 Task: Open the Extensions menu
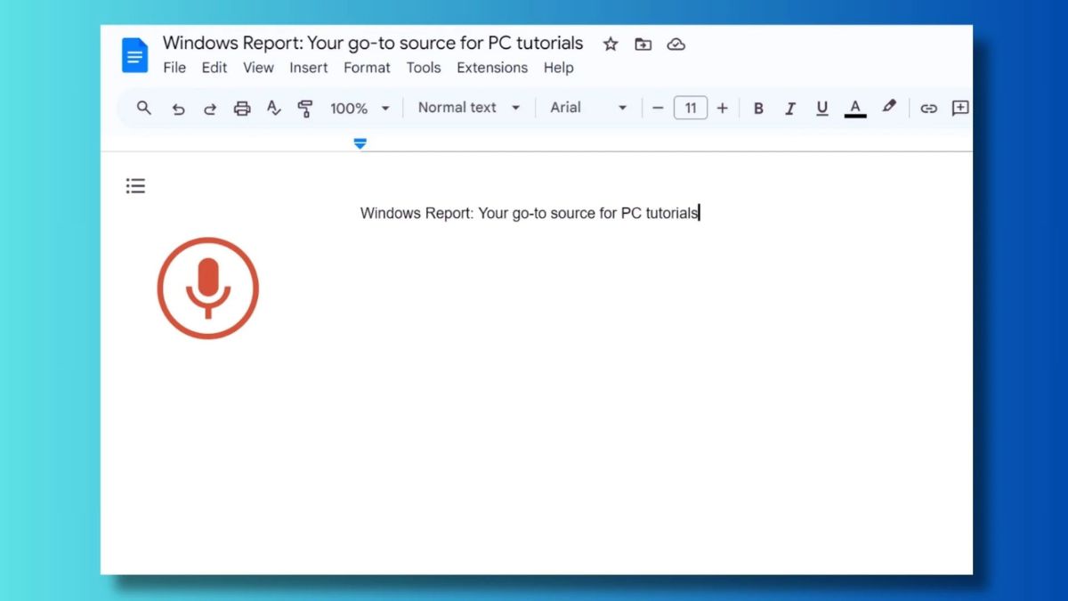tap(492, 68)
